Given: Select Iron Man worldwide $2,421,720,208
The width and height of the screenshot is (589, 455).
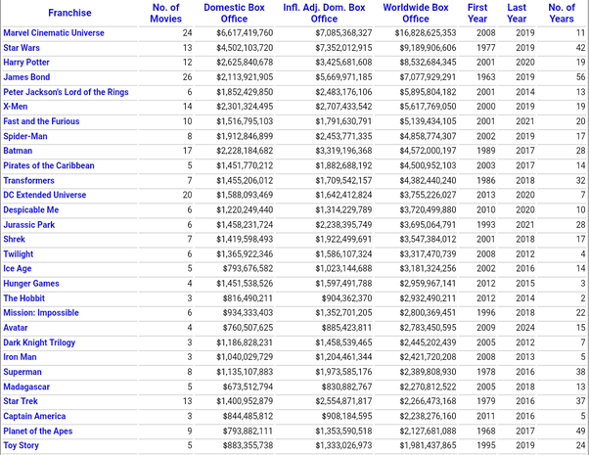Looking at the screenshot, I should tap(428, 357).
